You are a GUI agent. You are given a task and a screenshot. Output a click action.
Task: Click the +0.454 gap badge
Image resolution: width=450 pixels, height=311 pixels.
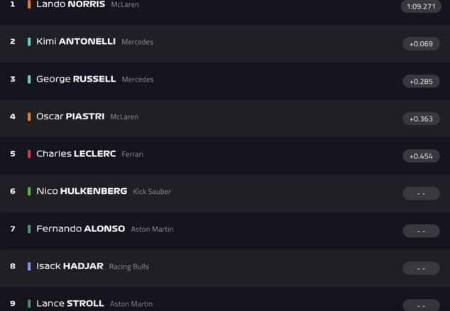tap(421, 156)
